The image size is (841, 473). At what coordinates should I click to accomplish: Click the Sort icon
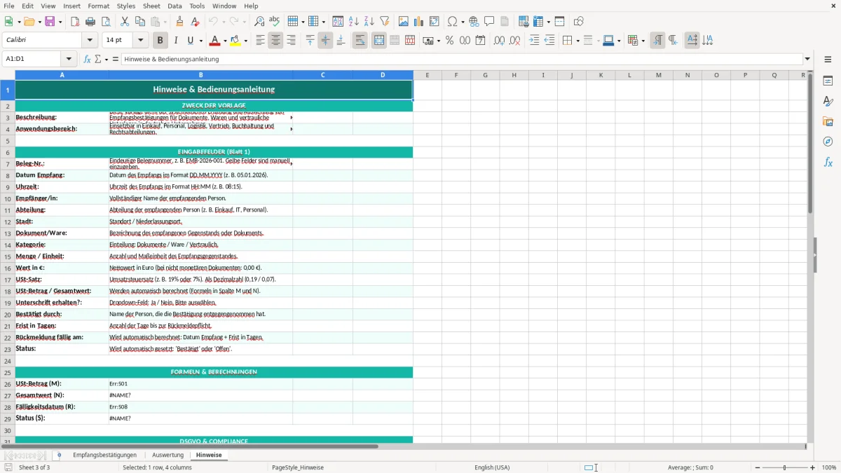click(338, 22)
